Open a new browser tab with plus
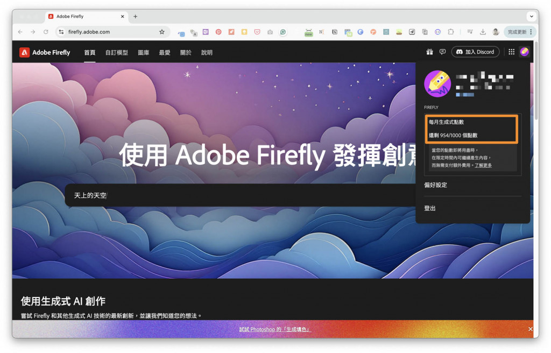Image resolution: width=551 pixels, height=353 pixels. click(x=135, y=16)
